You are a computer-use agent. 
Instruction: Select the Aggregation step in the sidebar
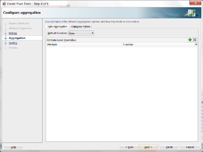coord(17,38)
